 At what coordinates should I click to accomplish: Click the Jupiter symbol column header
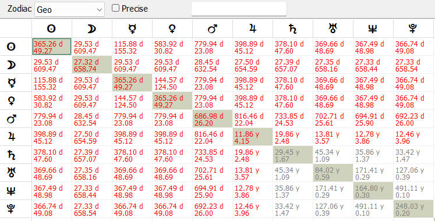coord(253,28)
